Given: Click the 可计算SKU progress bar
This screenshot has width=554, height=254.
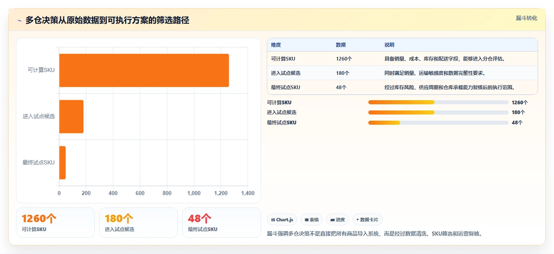Looking at the screenshot, I should [438, 102].
